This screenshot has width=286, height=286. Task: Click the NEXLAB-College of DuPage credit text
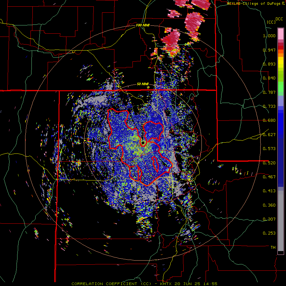(x=255, y=3)
